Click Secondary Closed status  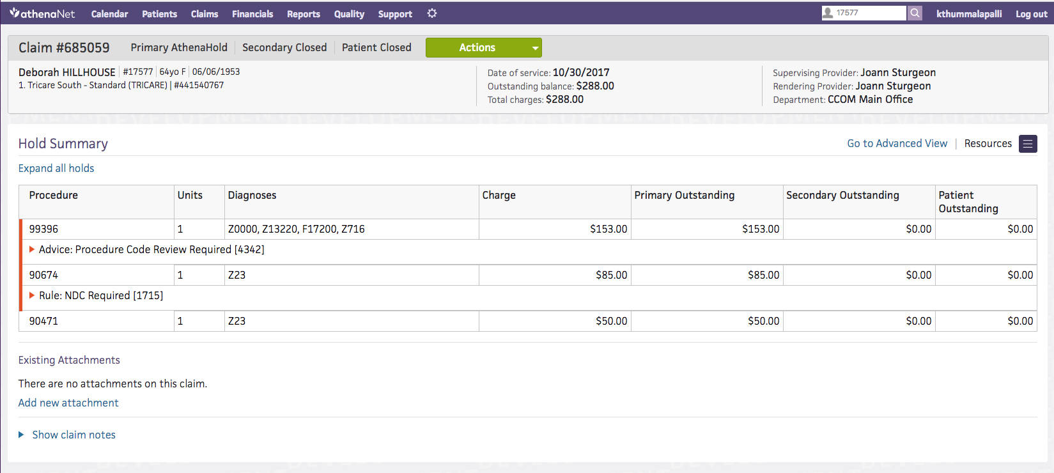click(284, 48)
